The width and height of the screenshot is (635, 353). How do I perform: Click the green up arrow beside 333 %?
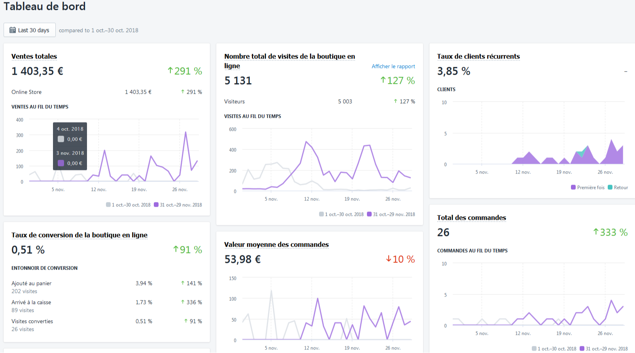[596, 232]
